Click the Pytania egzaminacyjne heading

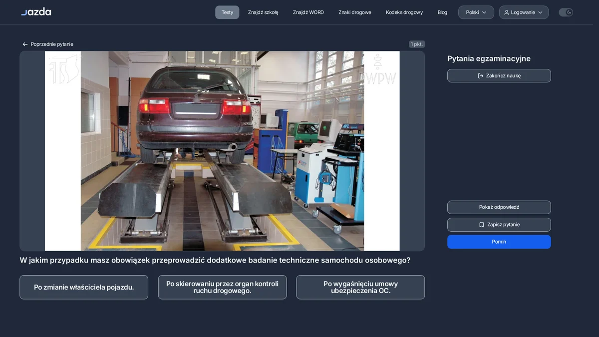click(x=489, y=59)
